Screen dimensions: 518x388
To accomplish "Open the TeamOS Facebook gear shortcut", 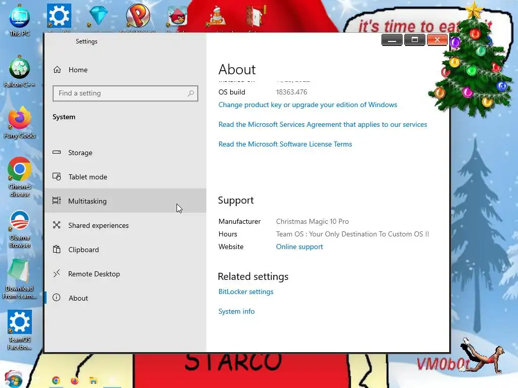I will (20, 330).
